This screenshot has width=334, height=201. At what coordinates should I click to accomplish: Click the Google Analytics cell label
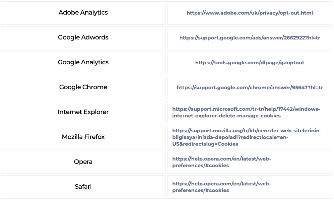click(x=83, y=62)
